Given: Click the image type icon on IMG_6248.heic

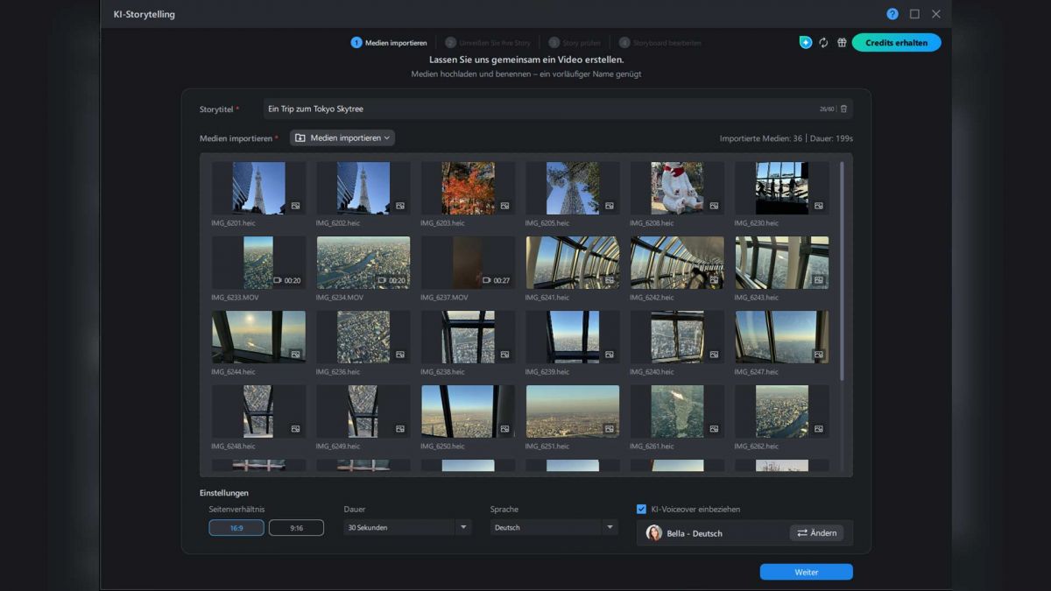Looking at the screenshot, I should 296,429.
